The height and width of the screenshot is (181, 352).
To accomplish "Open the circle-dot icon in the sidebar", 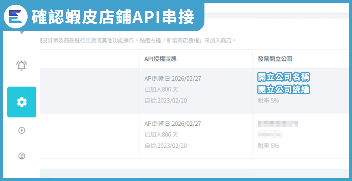I will click(x=22, y=130).
